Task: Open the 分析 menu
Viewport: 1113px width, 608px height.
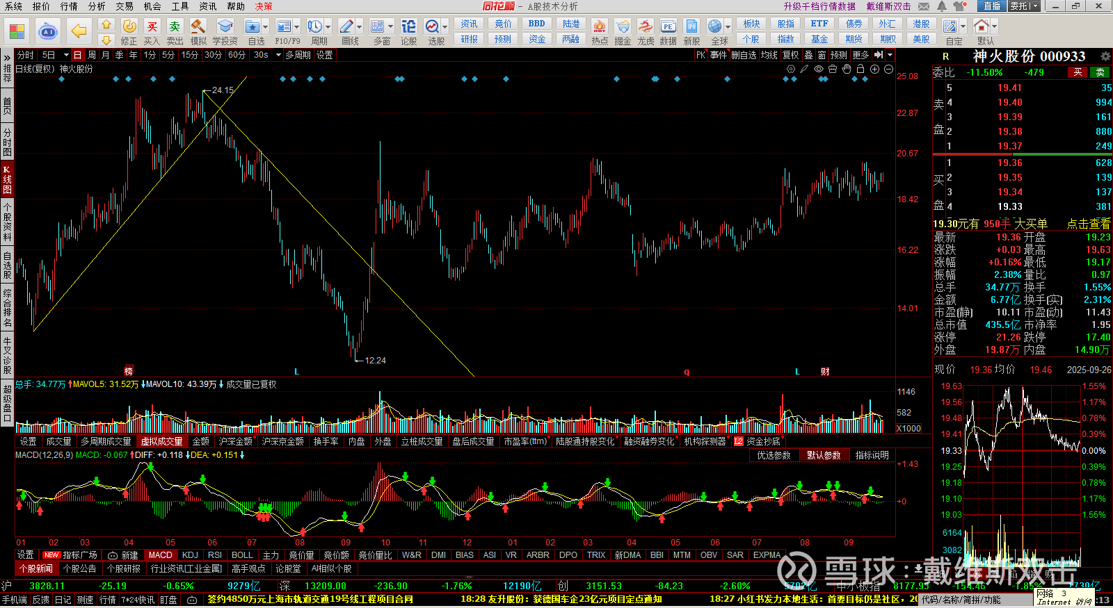Action: click(x=97, y=6)
